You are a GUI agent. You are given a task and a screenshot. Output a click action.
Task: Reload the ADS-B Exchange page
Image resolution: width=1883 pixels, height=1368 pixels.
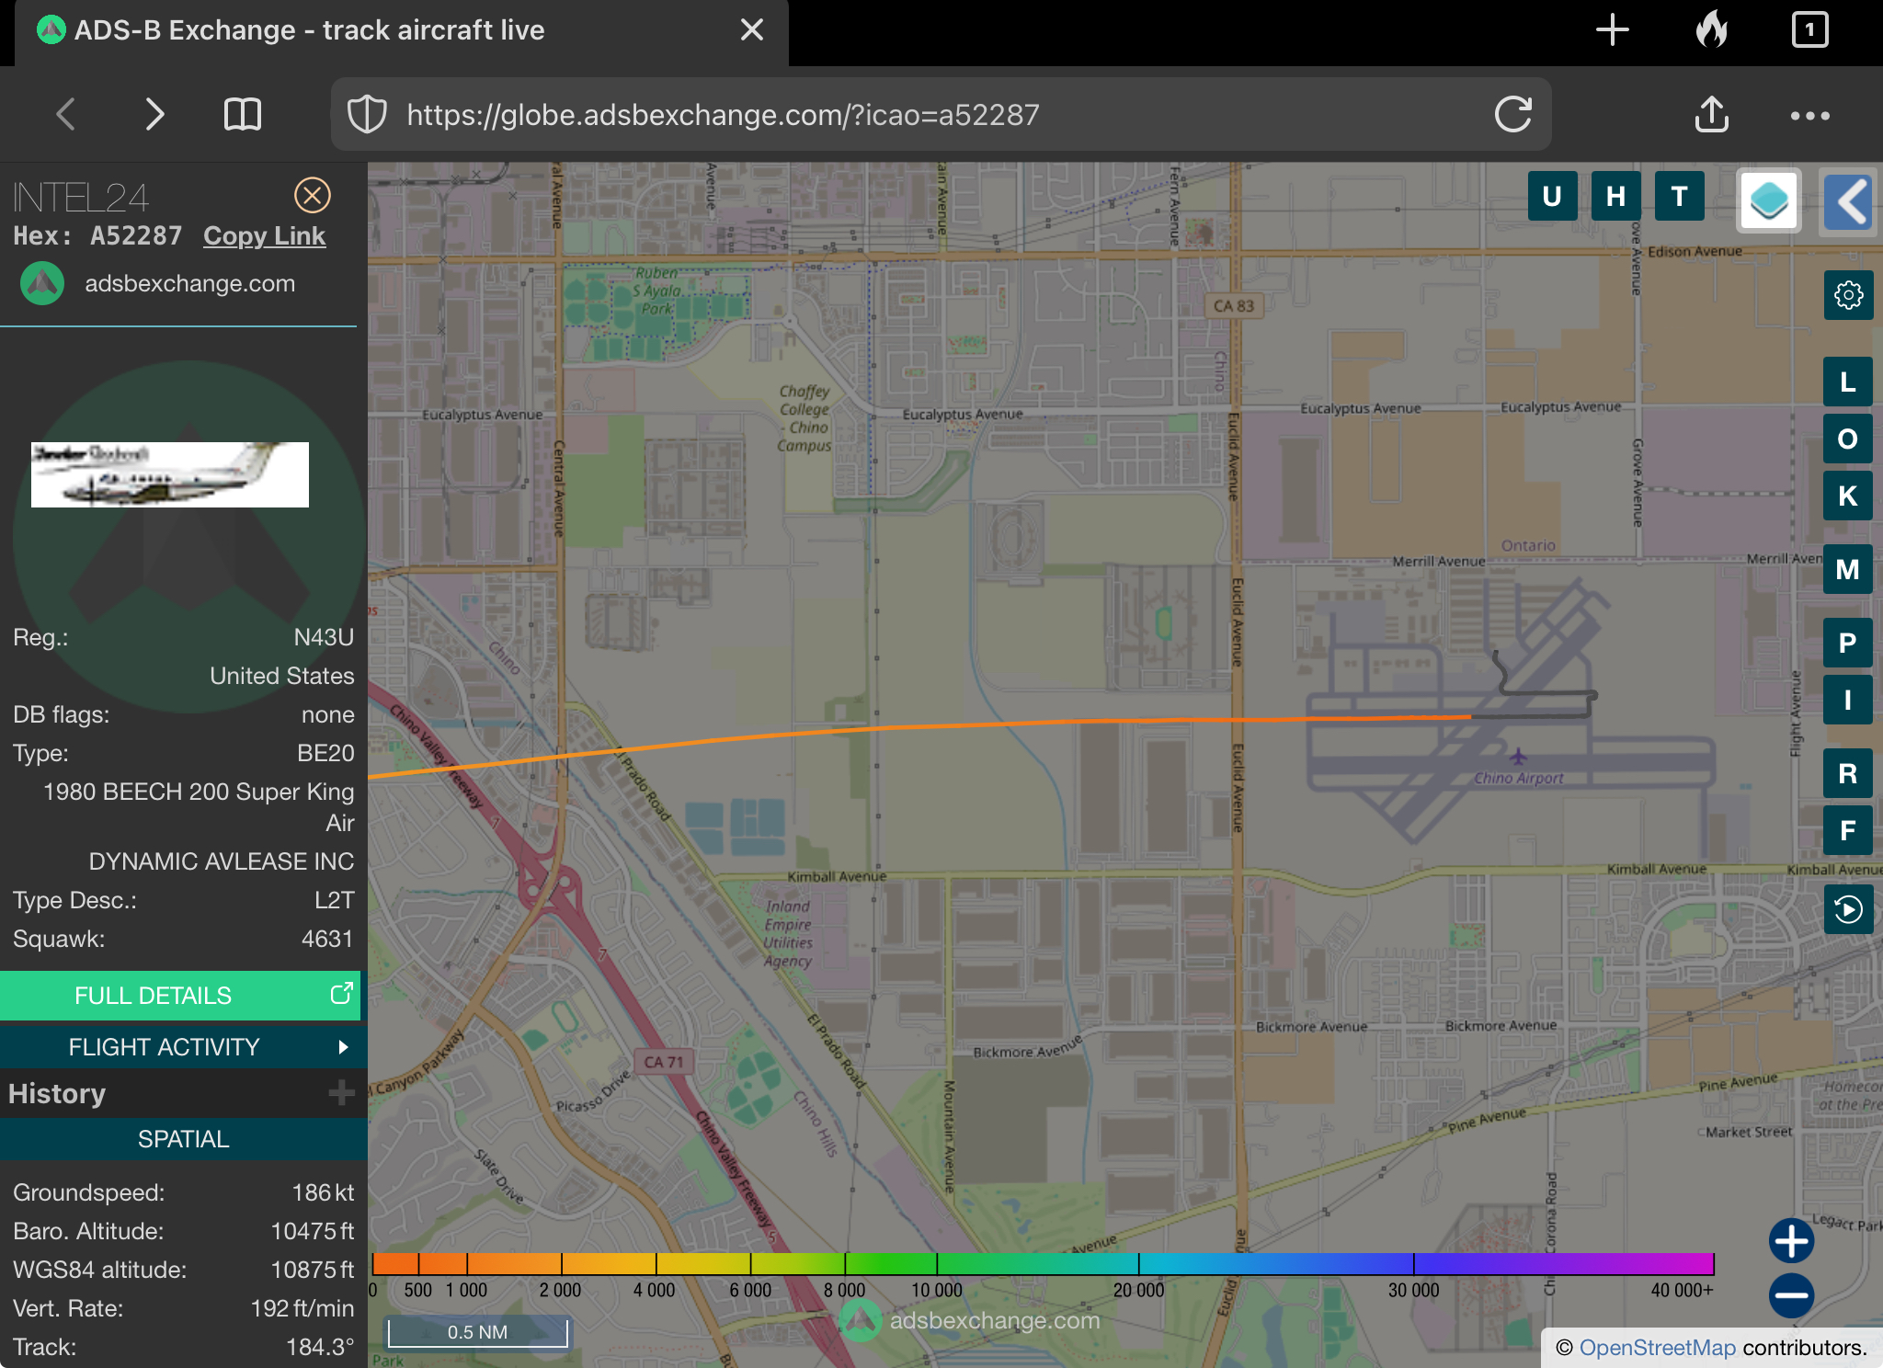1512,115
